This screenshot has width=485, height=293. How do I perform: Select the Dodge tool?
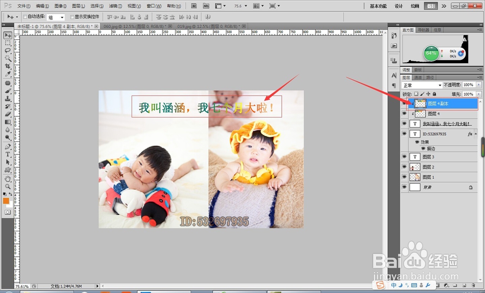click(x=8, y=137)
